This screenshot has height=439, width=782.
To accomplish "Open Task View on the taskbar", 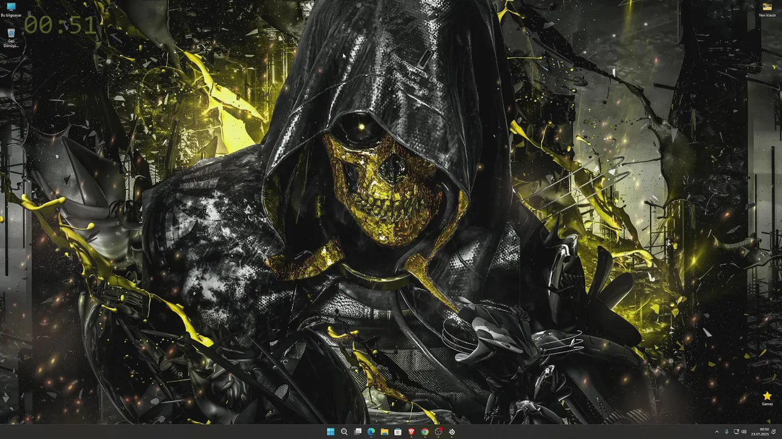I will coord(357,432).
